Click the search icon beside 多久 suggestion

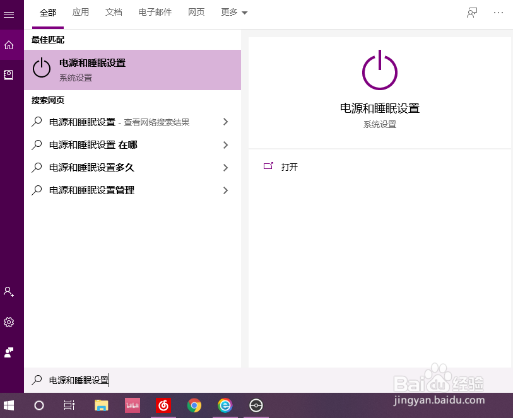[x=37, y=168]
